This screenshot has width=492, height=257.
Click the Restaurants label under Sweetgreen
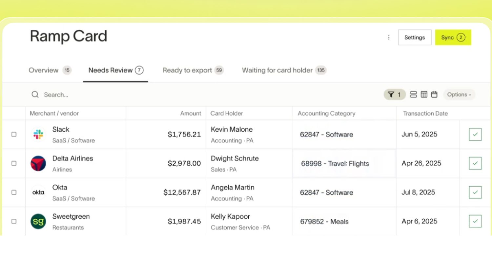[68, 228]
